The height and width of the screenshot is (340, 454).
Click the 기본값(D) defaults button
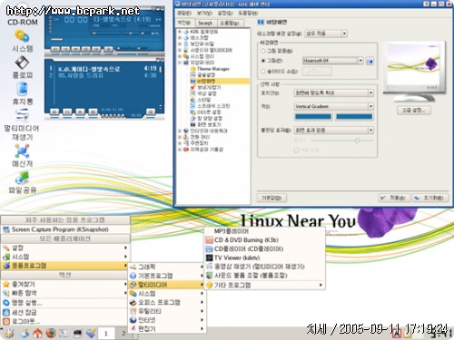tap(271, 198)
